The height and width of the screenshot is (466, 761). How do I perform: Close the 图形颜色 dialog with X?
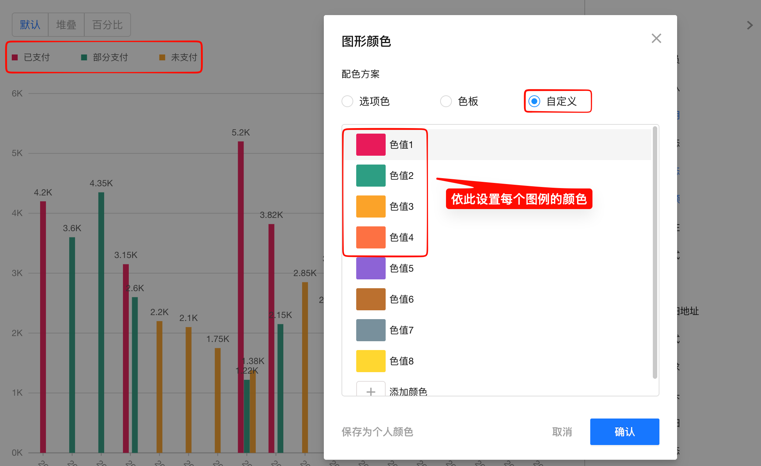[x=656, y=38]
